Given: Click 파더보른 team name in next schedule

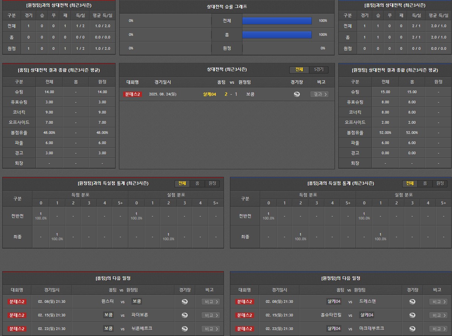Looking at the screenshot, I should (x=140, y=315).
